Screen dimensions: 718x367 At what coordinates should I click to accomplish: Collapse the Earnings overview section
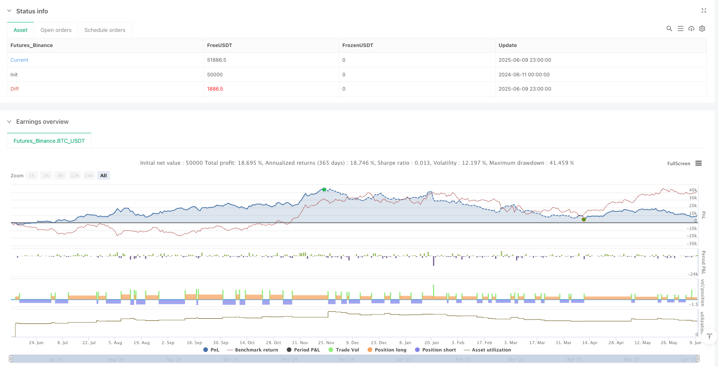[x=9, y=122]
